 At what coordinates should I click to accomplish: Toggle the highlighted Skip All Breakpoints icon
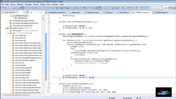click(22, 8)
